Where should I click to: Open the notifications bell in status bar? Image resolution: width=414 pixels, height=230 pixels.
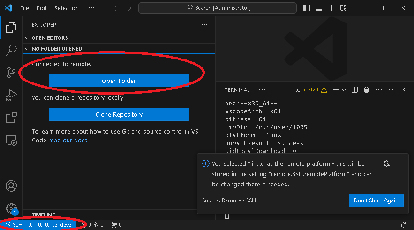404,225
